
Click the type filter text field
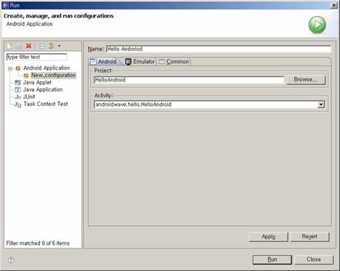tap(36, 57)
